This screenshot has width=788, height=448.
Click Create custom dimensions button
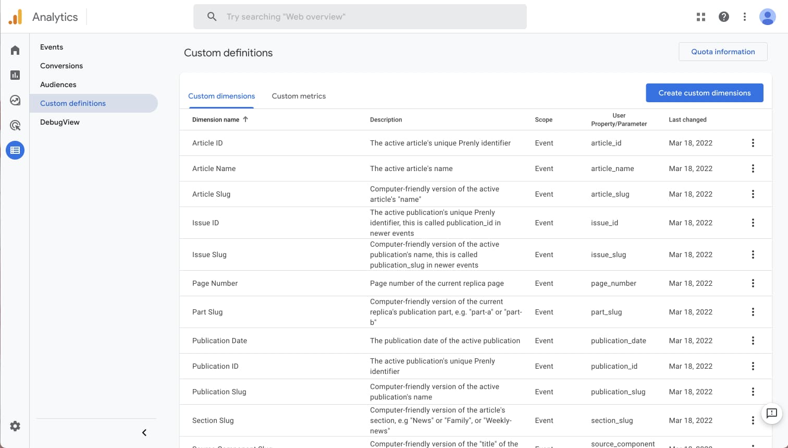coord(705,93)
